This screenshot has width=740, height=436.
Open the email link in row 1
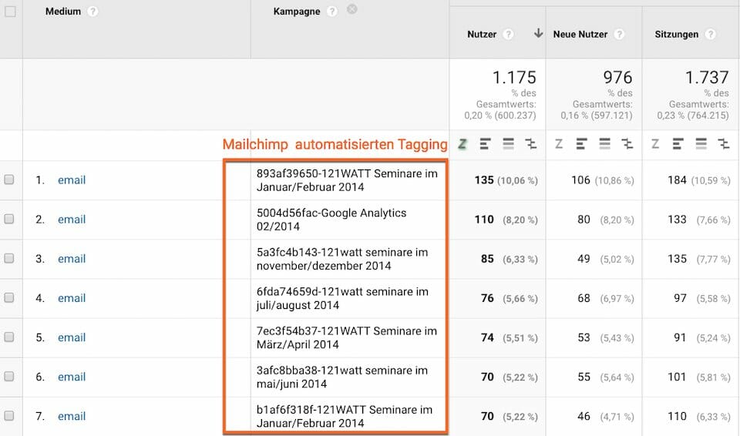(x=72, y=179)
